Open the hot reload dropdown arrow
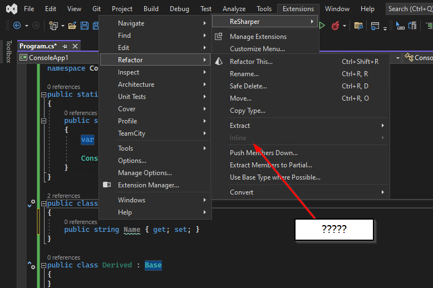 (x=345, y=26)
